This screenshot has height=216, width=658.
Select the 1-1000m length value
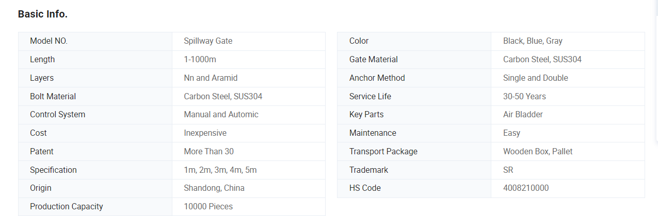pos(200,60)
